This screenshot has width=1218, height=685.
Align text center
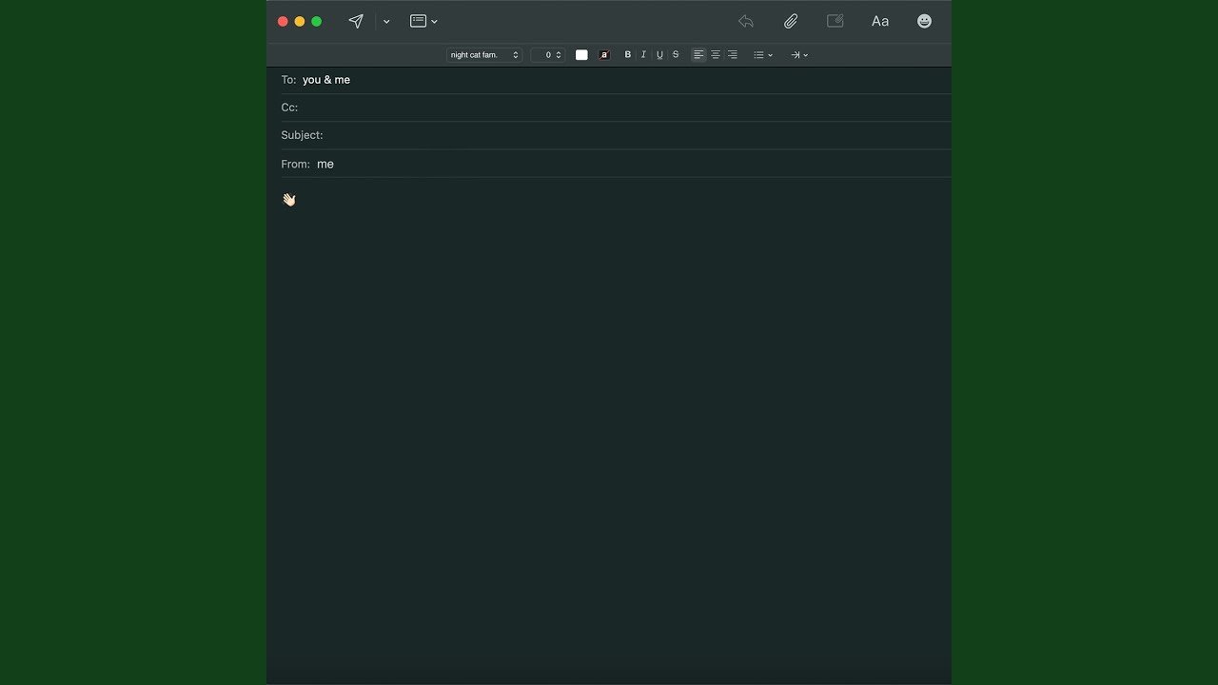tap(716, 55)
